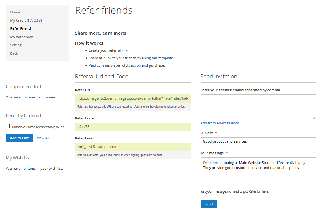
Task: Click Add from Address Book link
Action: tap(220, 123)
